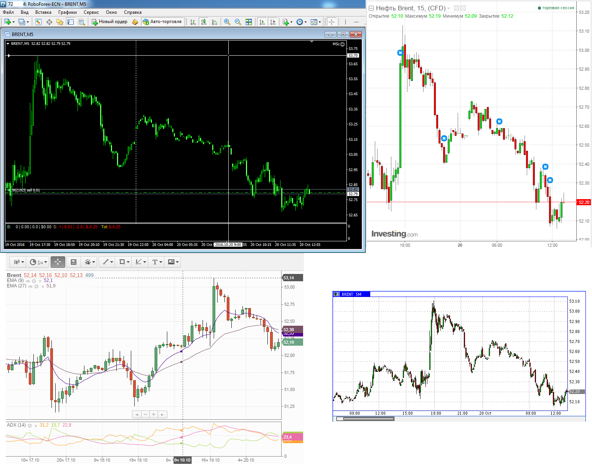Open the Файл menu

click(8, 12)
